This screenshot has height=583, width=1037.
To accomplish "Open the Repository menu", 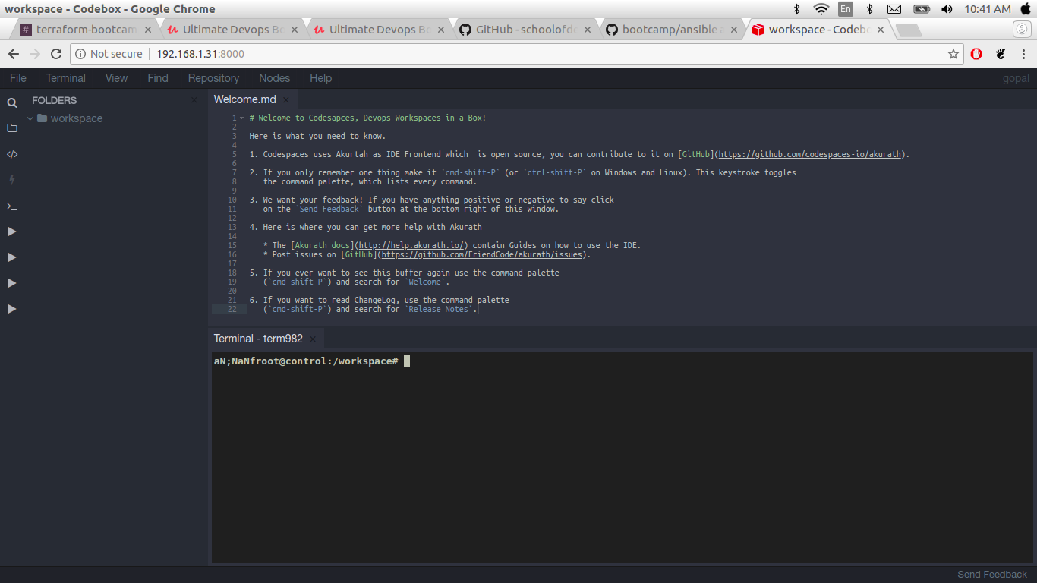I will 213,78.
